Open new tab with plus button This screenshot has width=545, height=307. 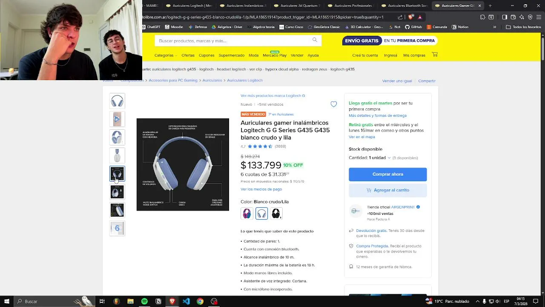point(490,6)
